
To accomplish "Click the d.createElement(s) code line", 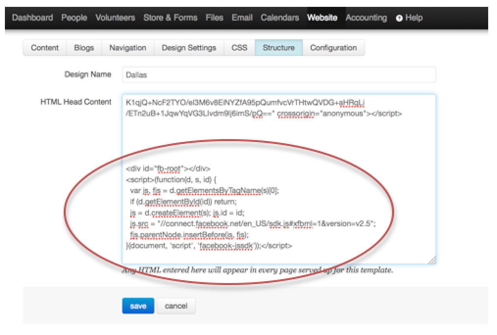I will click(x=187, y=213).
